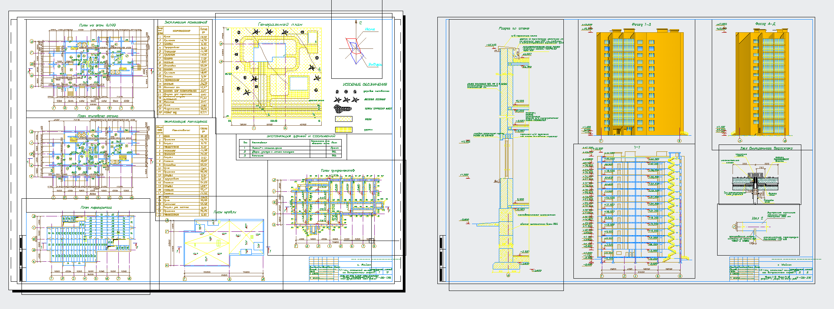Select the 'План на отм 0,000' title

coord(97,25)
